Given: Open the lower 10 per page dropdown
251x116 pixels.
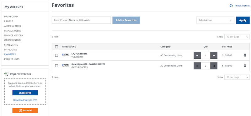Looking at the screenshot, I should click(x=237, y=77).
